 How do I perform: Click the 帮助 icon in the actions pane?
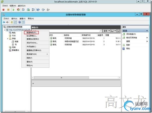(x=124, y=49)
